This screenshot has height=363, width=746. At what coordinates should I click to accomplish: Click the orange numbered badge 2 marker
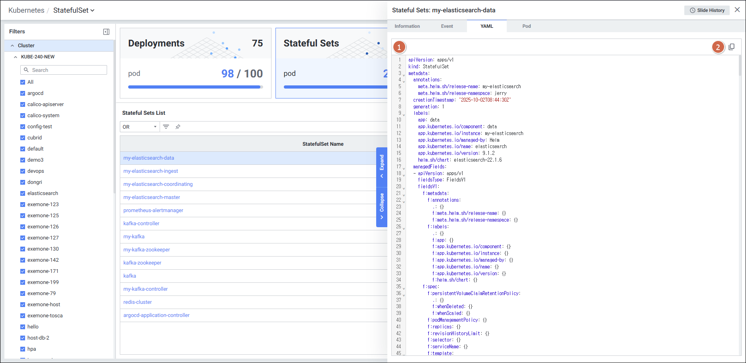(719, 47)
